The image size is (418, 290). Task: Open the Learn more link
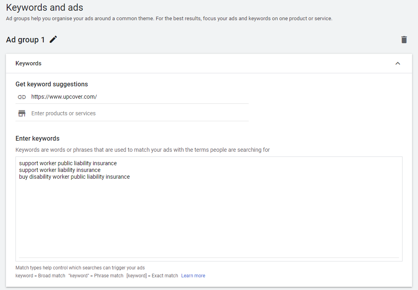(193, 276)
